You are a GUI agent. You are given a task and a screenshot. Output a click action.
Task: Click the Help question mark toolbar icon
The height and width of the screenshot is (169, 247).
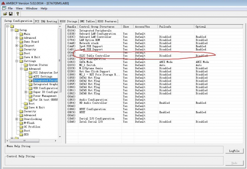(17, 14)
